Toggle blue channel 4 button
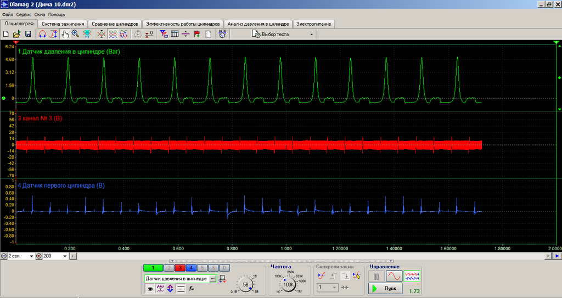 tap(191, 268)
